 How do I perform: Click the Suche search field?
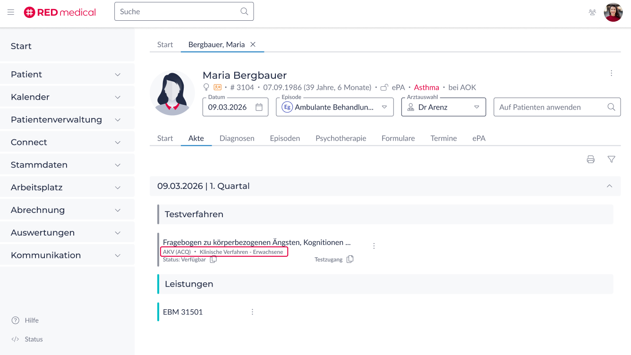pyautogui.click(x=179, y=12)
